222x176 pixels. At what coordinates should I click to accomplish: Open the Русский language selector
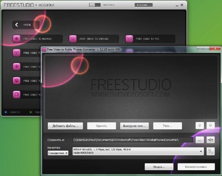138,5
